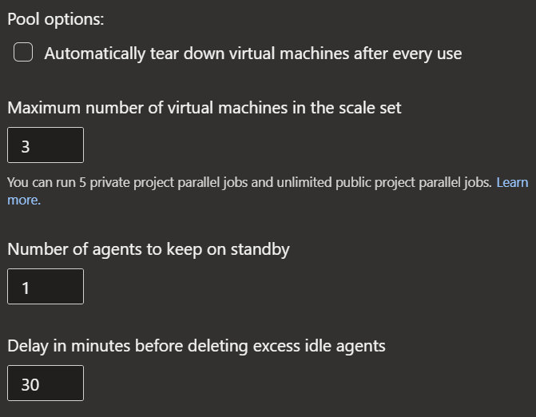This screenshot has width=536, height=417.
Task: Click the 'Automatically tear down virtual machines' label
Action: 252,54
